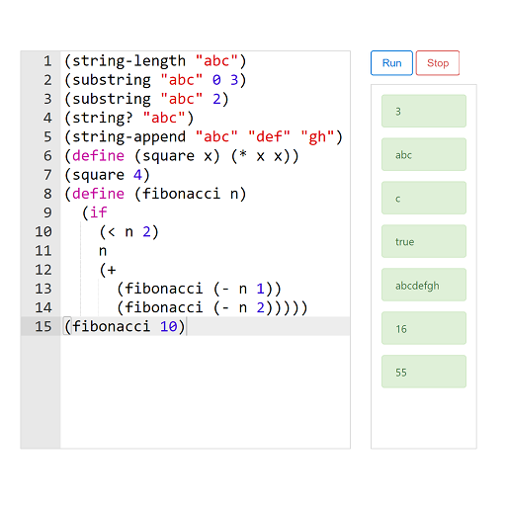Click line number 3 in gutter

click(x=47, y=99)
